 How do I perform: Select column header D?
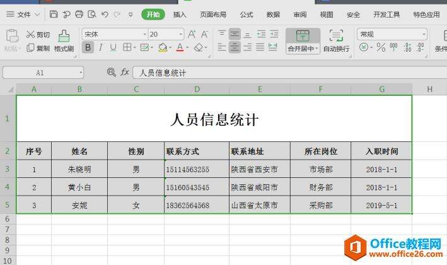pos(197,90)
